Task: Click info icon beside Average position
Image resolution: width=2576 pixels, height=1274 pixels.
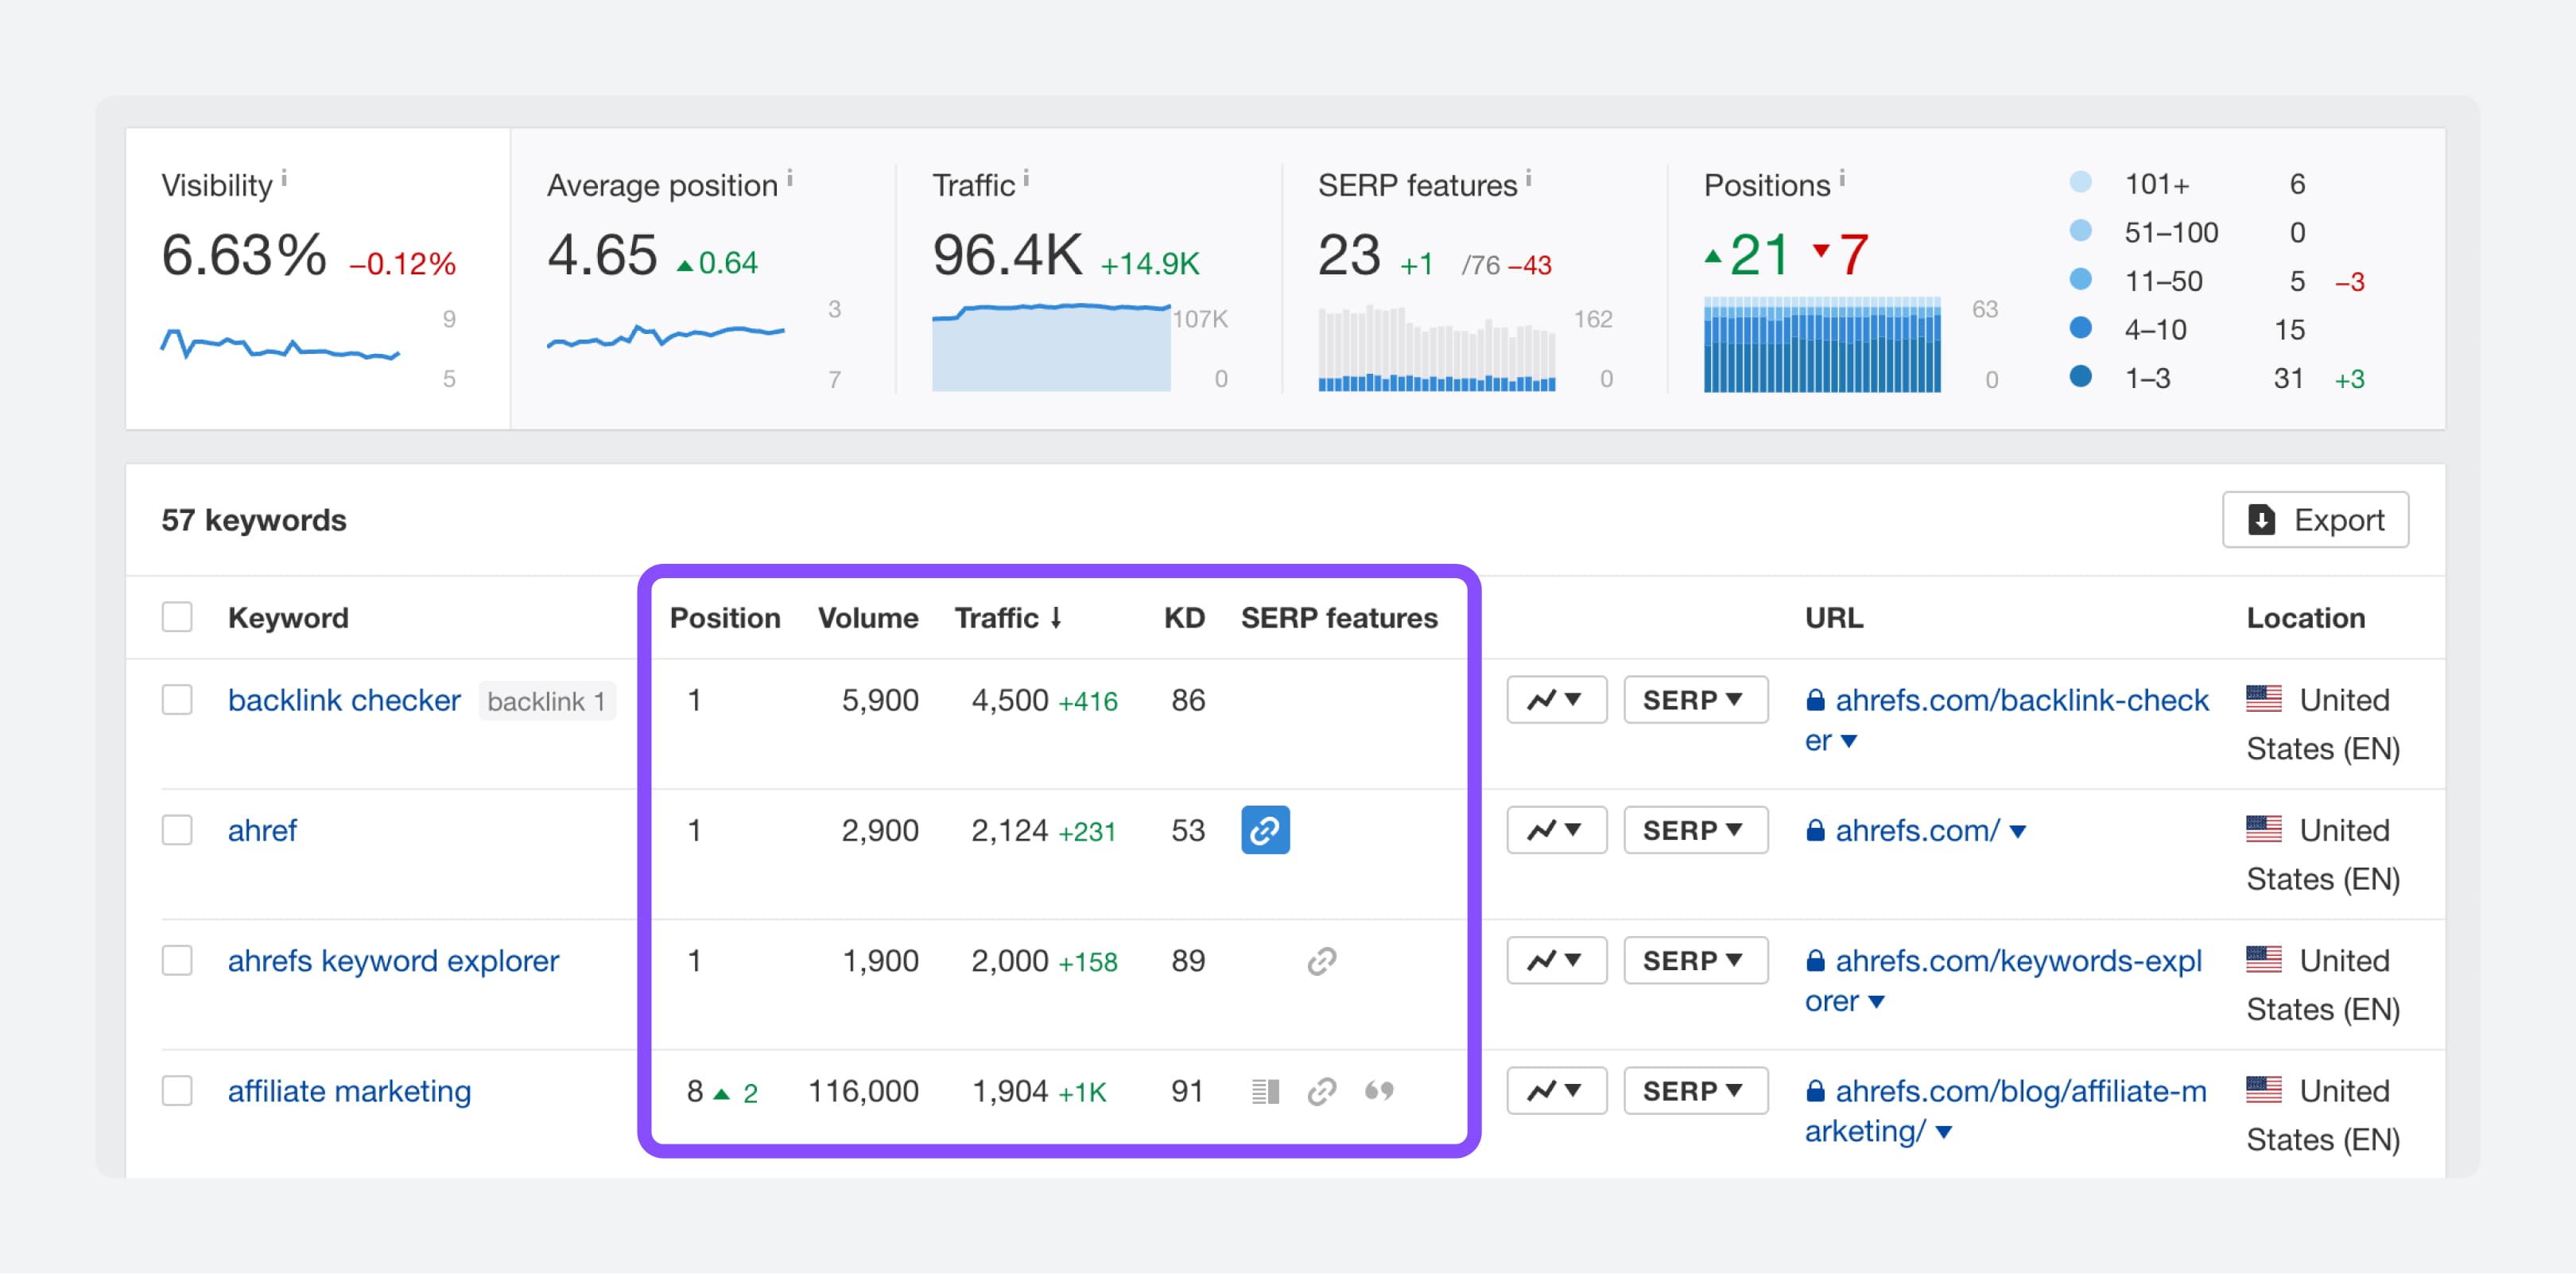Action: tap(790, 179)
